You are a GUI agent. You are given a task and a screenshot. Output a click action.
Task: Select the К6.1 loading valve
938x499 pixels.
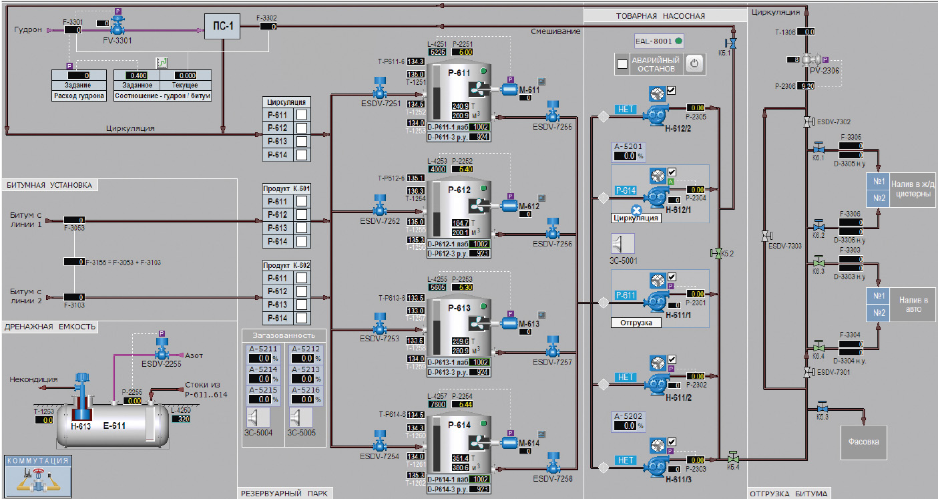[818, 148]
